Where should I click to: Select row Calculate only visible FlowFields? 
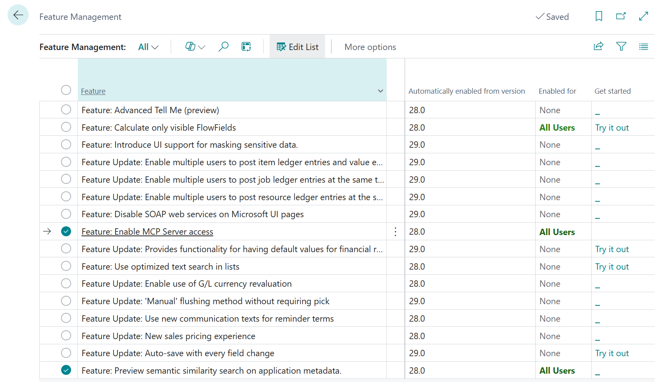click(x=66, y=127)
